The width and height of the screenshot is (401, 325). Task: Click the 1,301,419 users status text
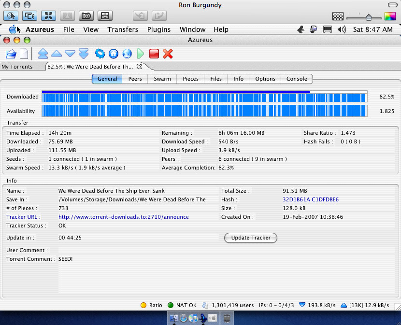pos(233,305)
